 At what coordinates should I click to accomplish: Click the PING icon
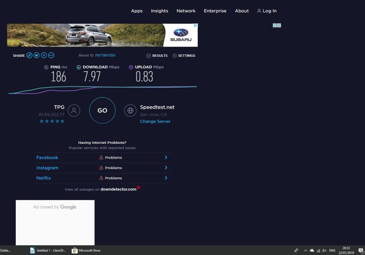46,67
